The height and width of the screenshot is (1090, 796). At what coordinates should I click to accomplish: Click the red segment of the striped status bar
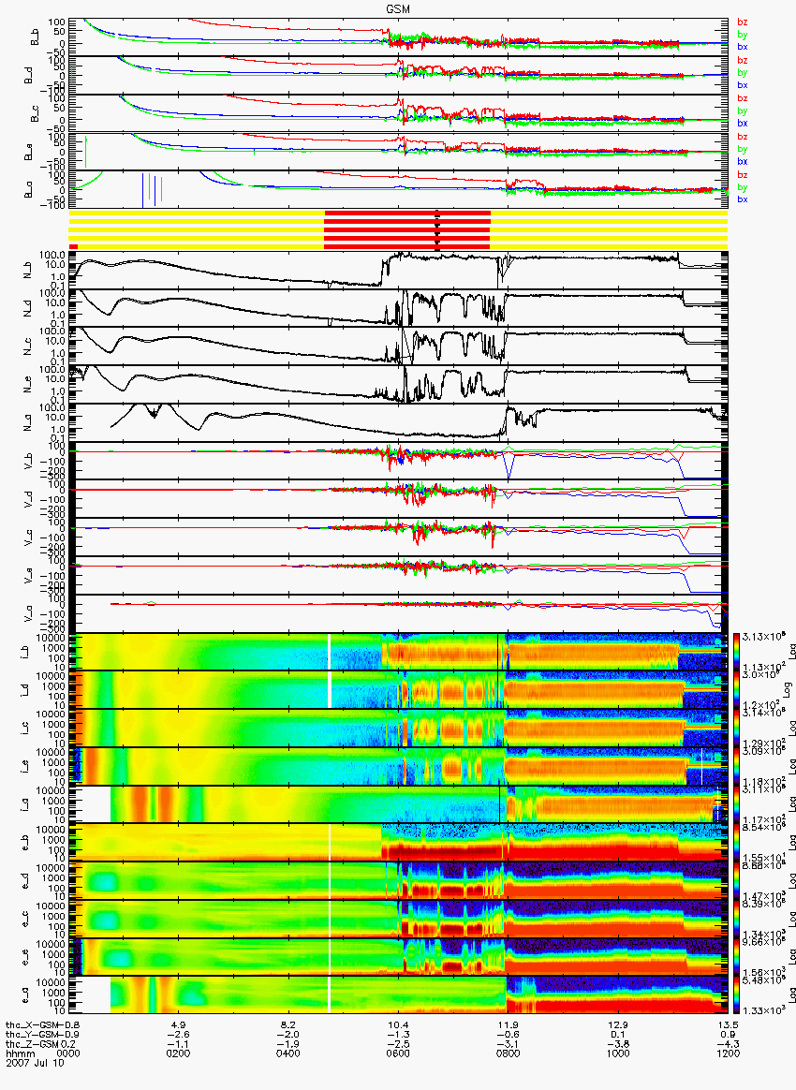pyautogui.click(x=407, y=229)
